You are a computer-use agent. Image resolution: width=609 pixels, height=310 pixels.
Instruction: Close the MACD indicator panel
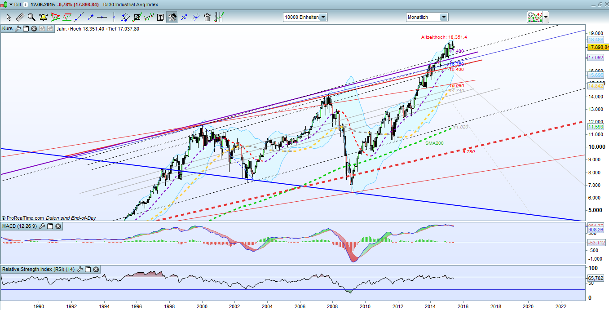tap(58, 226)
